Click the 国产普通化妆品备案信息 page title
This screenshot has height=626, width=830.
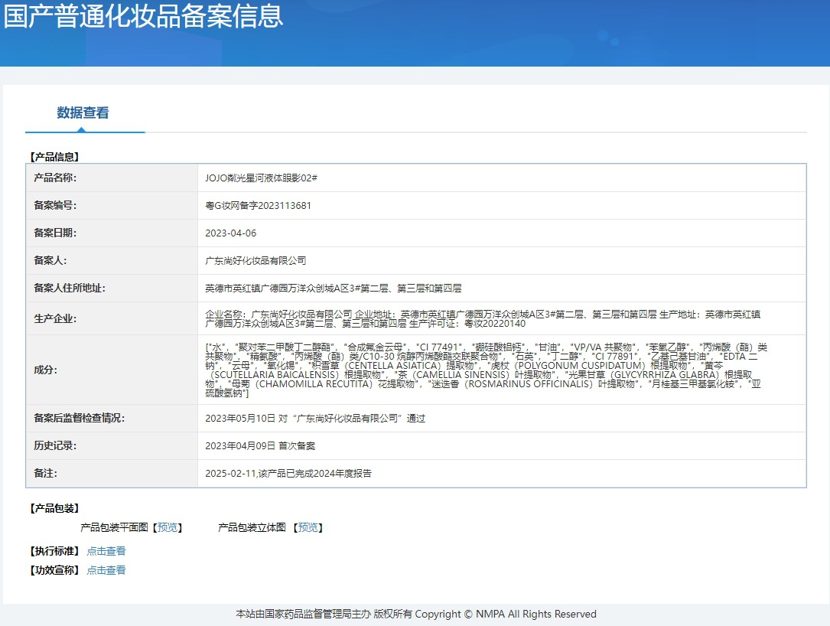143,17
